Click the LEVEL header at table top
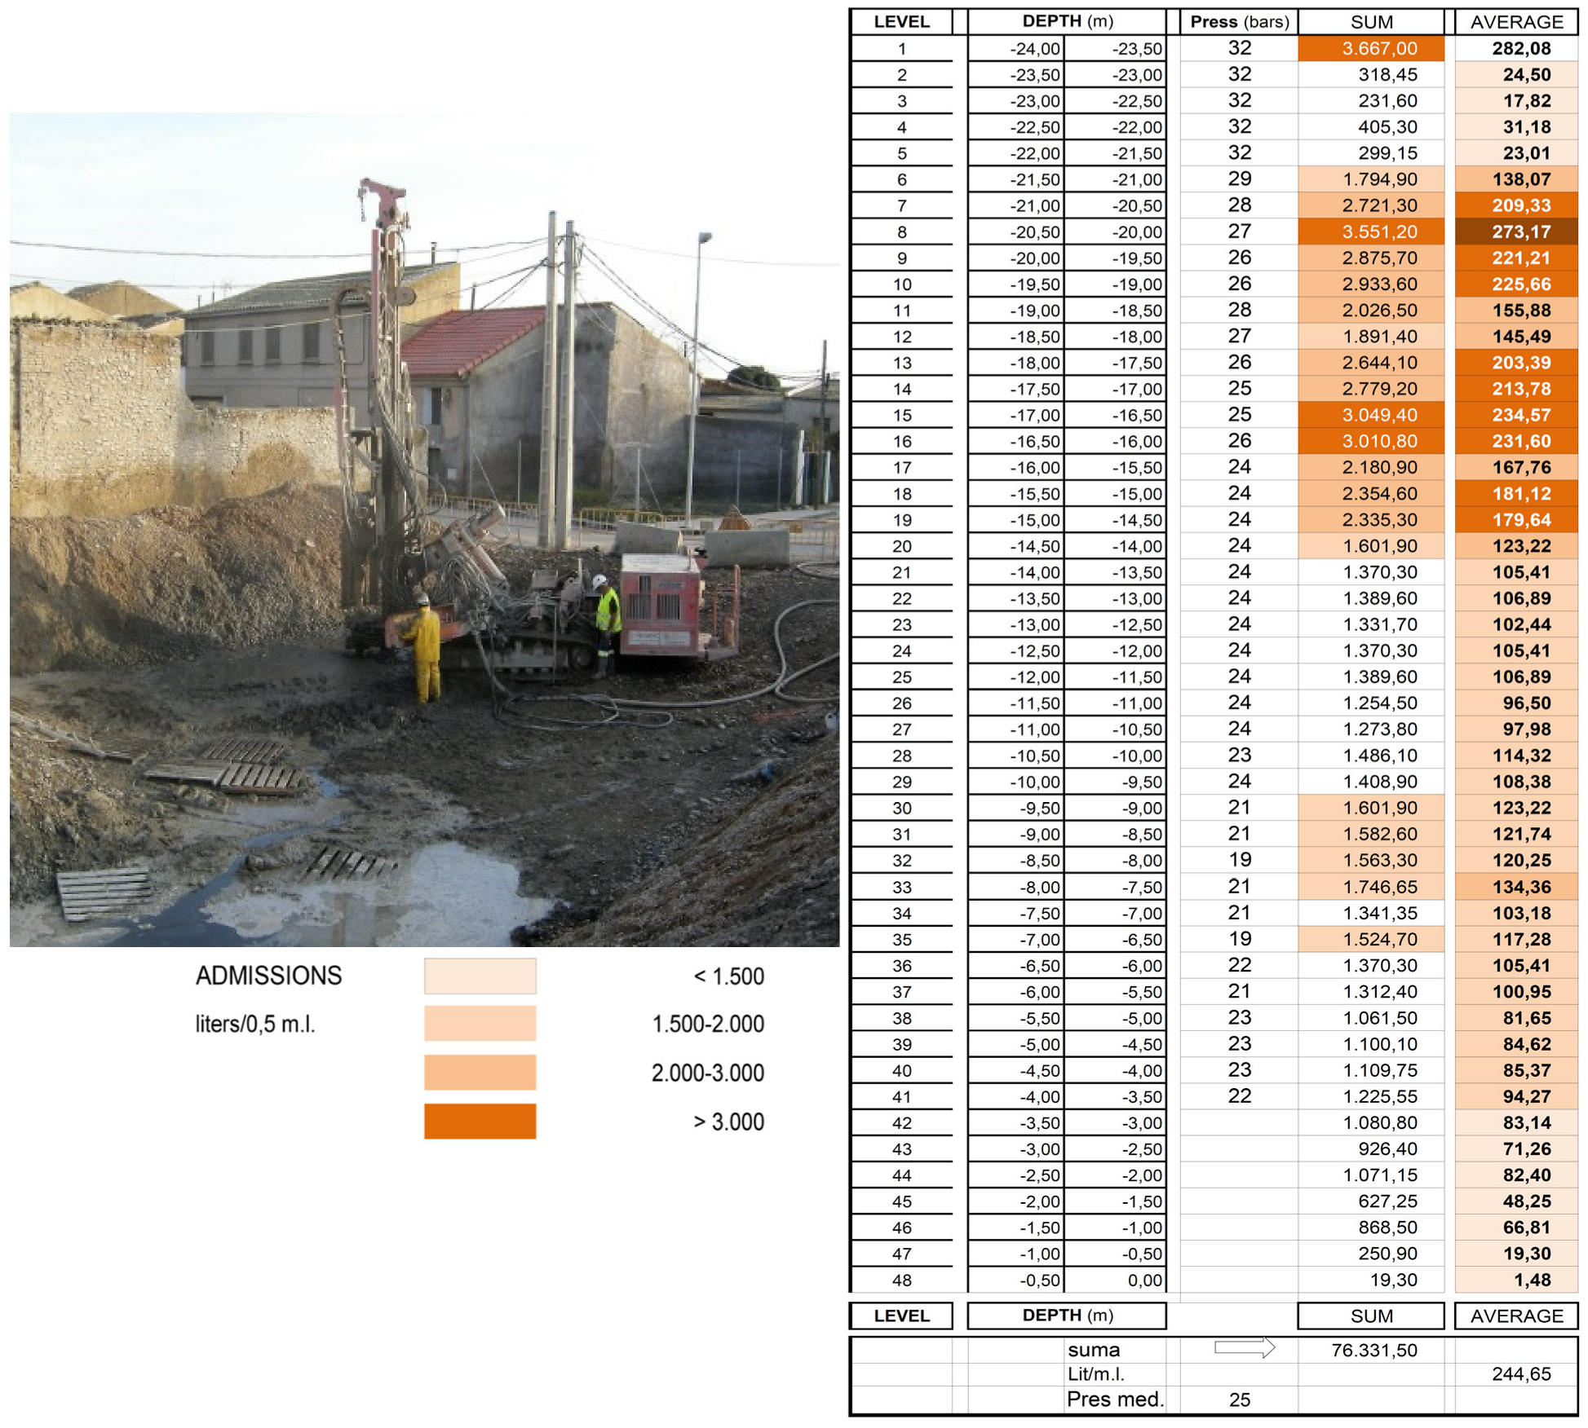This screenshot has width=1588, height=1428. 901,22
